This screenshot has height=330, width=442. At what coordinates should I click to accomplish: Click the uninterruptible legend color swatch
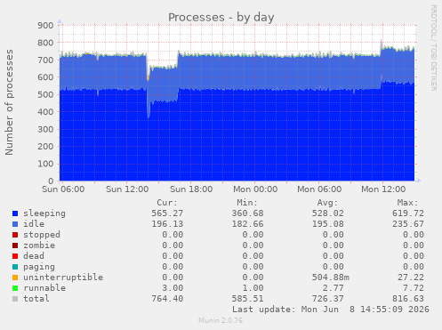(15, 278)
